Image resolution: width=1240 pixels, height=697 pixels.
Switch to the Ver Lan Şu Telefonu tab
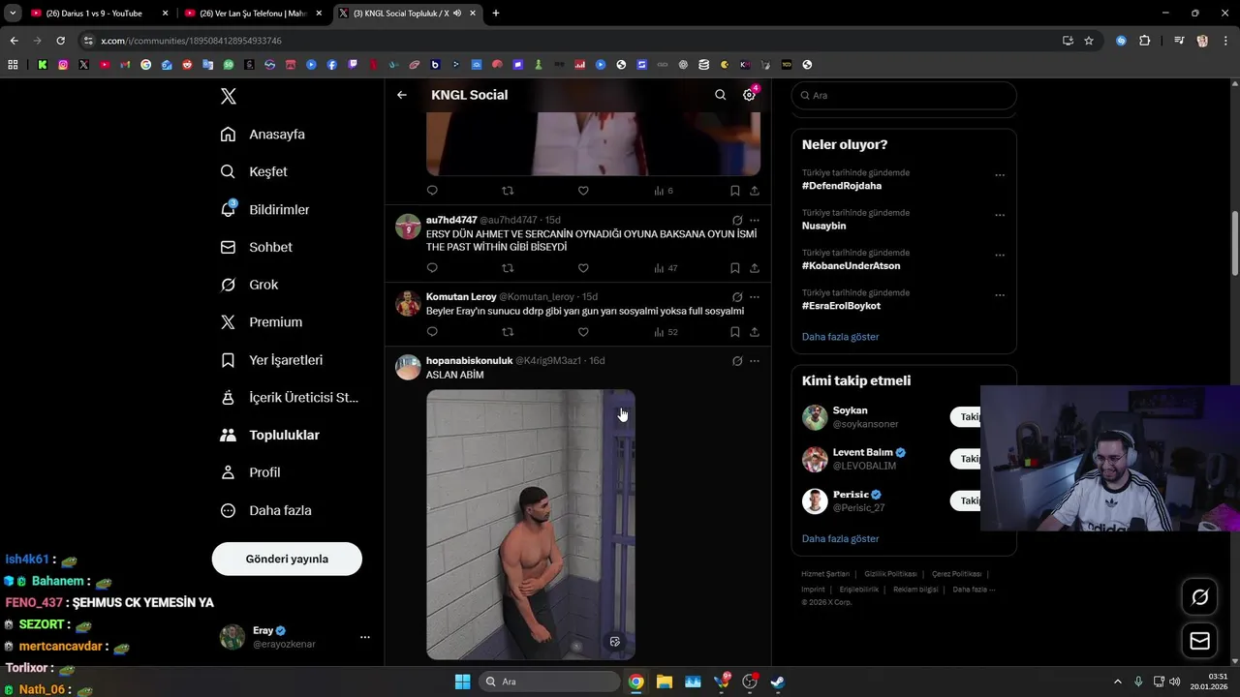(x=254, y=14)
